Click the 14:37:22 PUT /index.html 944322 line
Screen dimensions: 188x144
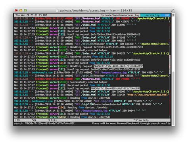(92, 53)
